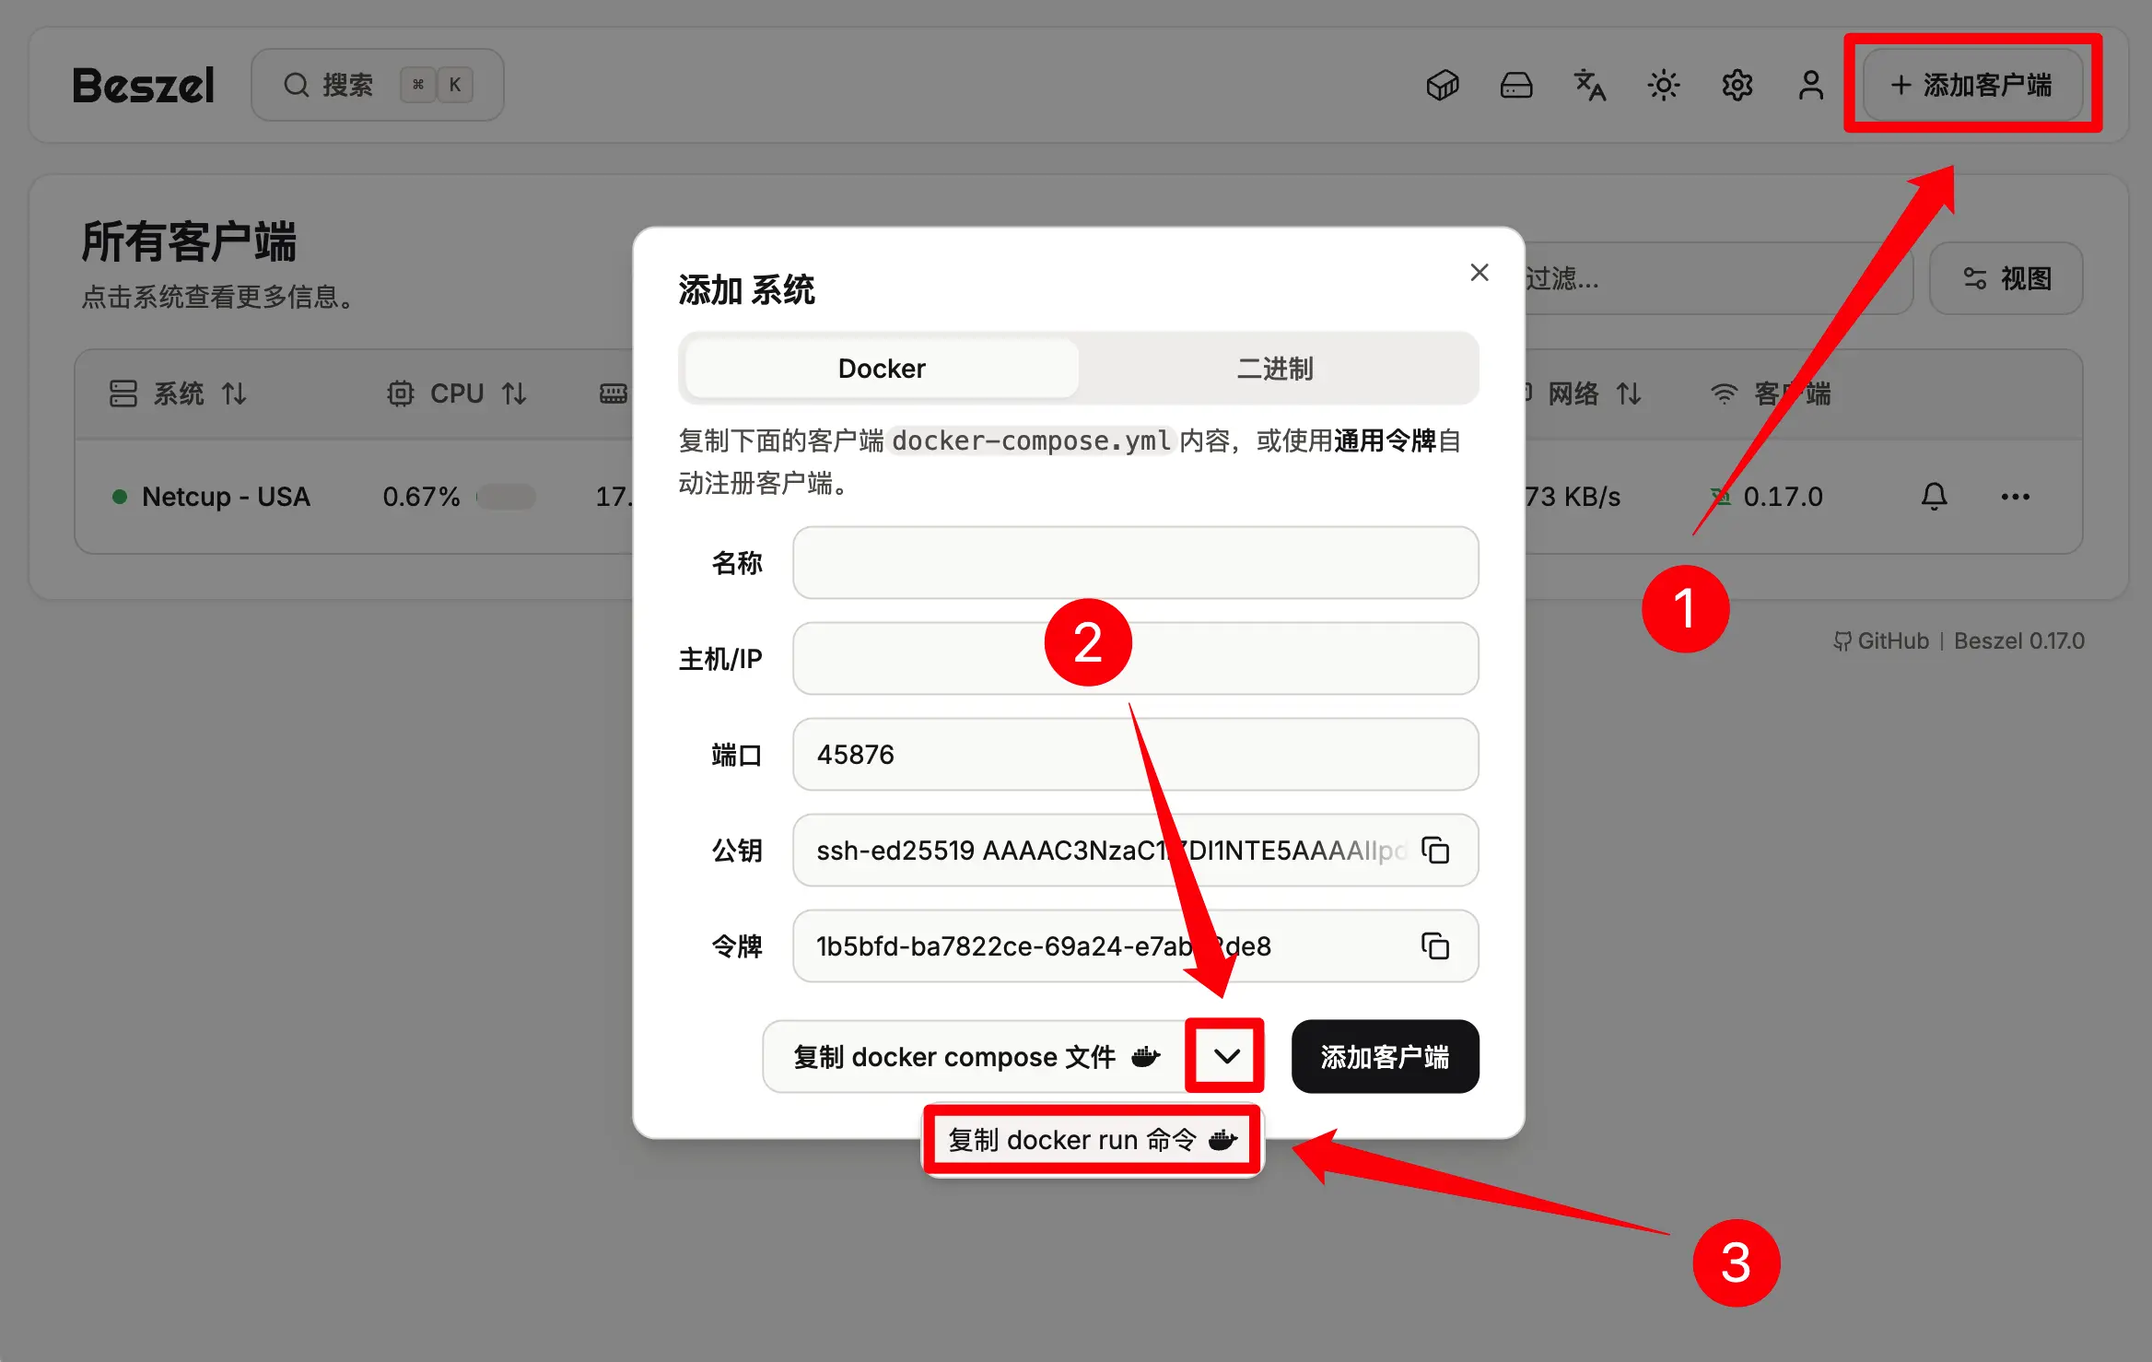This screenshot has width=2152, height=1362.
Task: Open settings gear icon in header
Action: (x=1737, y=85)
